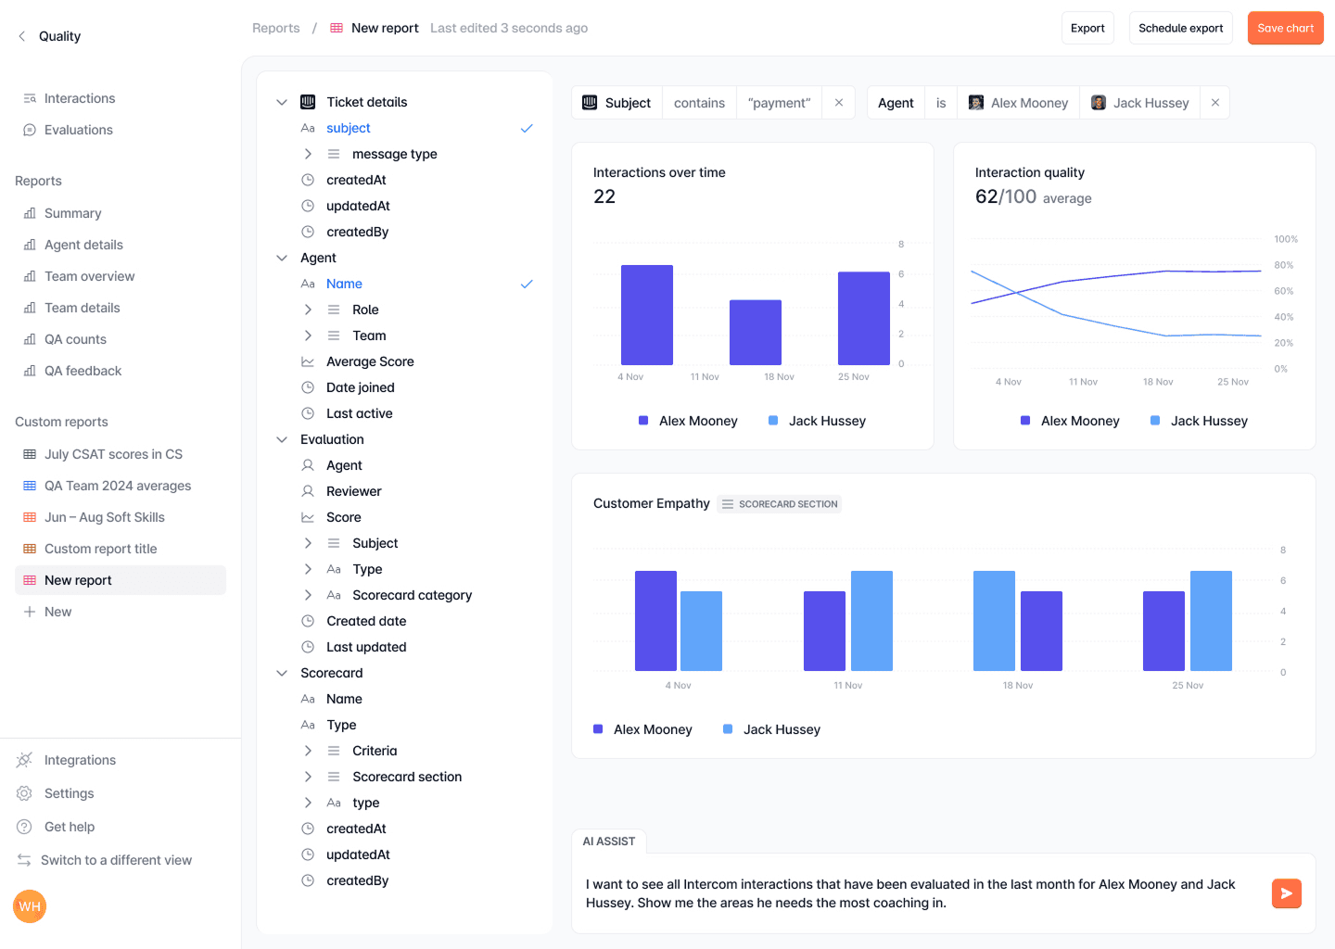Select the Last active field
Image resolution: width=1335 pixels, height=949 pixels.
[x=359, y=413]
